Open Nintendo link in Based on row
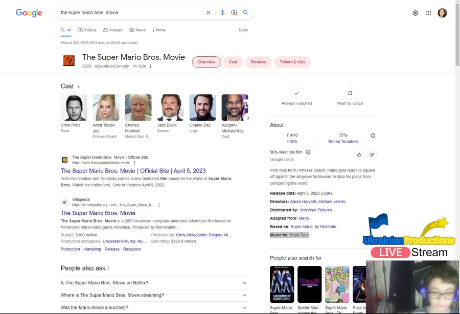Viewport: 460px width, 314px height. (328, 227)
